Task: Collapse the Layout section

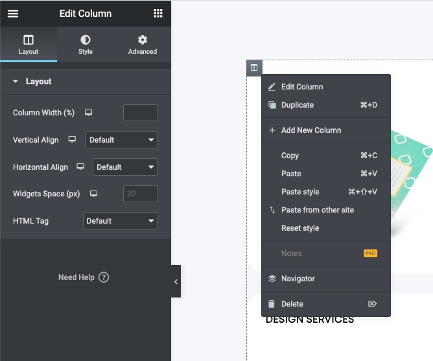Action: [16, 82]
